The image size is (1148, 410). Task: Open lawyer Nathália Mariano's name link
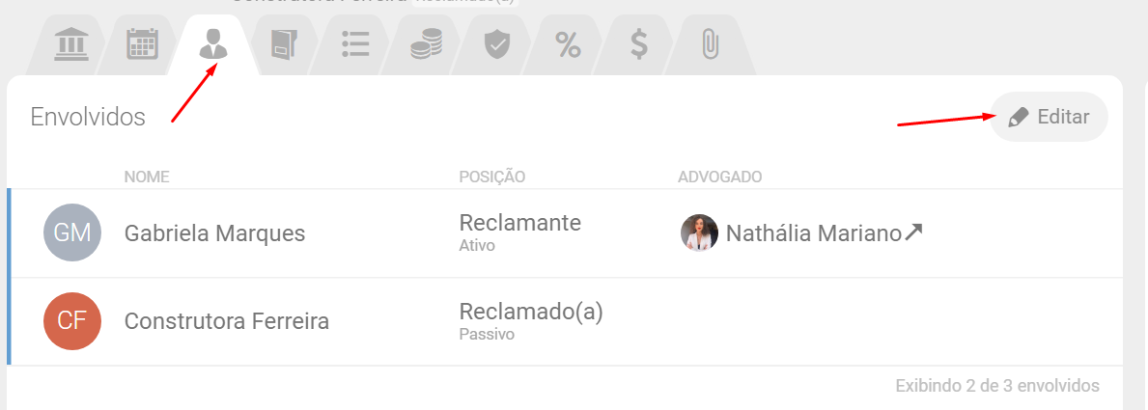813,233
